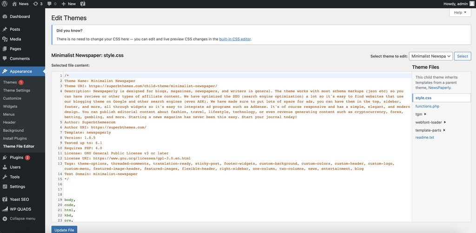Click the Appearance paintbrush icon
Viewport: 476px width, 233px height.
[5, 72]
